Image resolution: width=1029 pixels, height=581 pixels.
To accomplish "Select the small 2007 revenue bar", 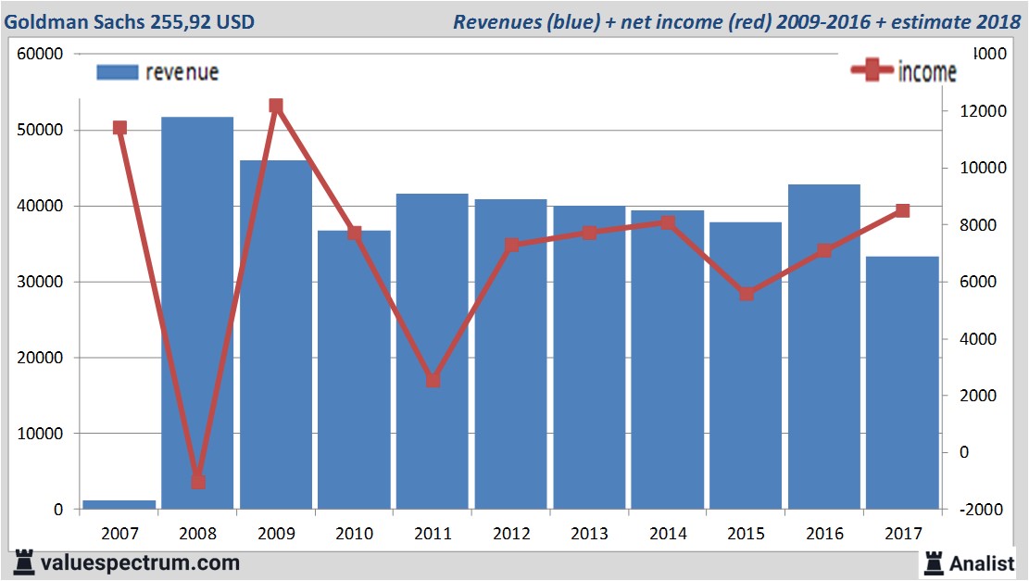I will tap(119, 505).
